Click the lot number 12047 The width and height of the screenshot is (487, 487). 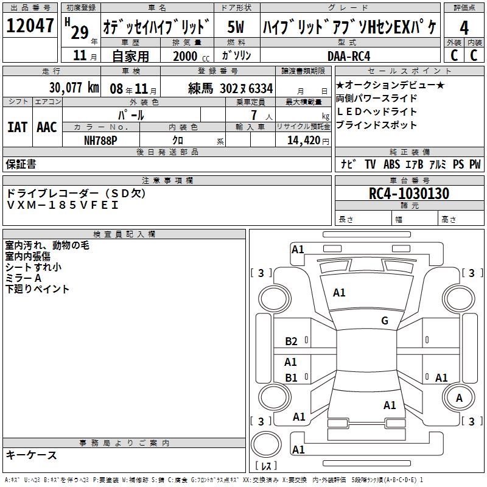tap(30, 25)
